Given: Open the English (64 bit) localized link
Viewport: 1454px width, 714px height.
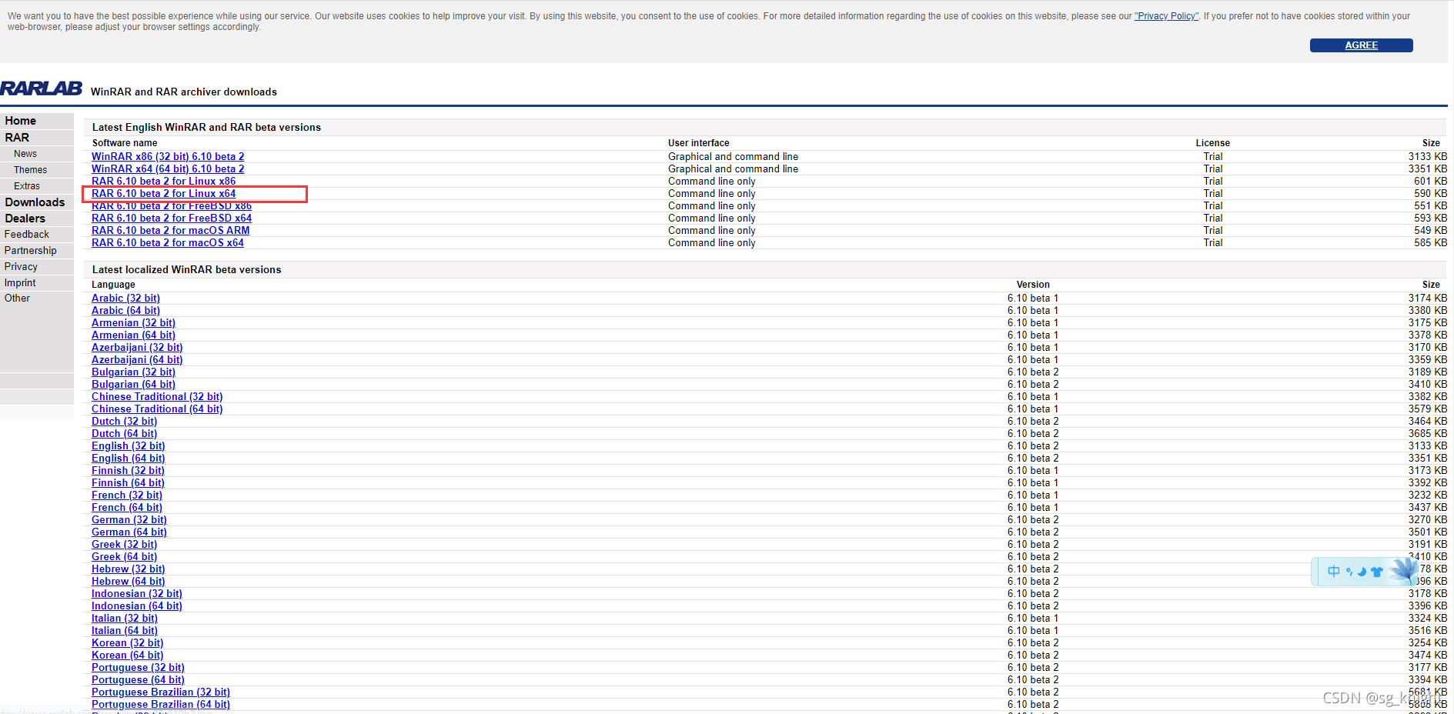Looking at the screenshot, I should pos(129,458).
